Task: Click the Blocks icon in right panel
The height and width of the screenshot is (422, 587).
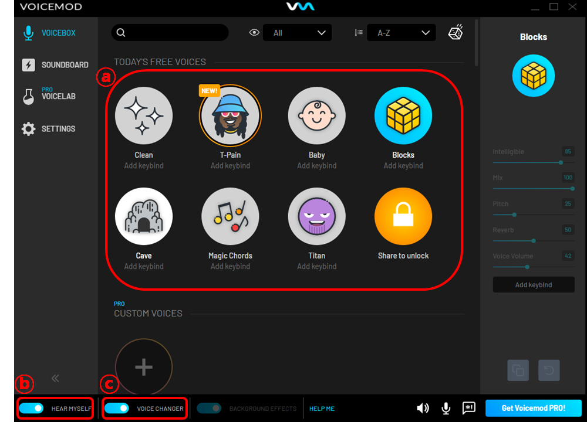Action: click(534, 76)
